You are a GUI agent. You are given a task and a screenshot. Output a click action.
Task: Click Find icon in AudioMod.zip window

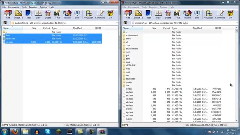pyautogui.click(x=57, y=14)
